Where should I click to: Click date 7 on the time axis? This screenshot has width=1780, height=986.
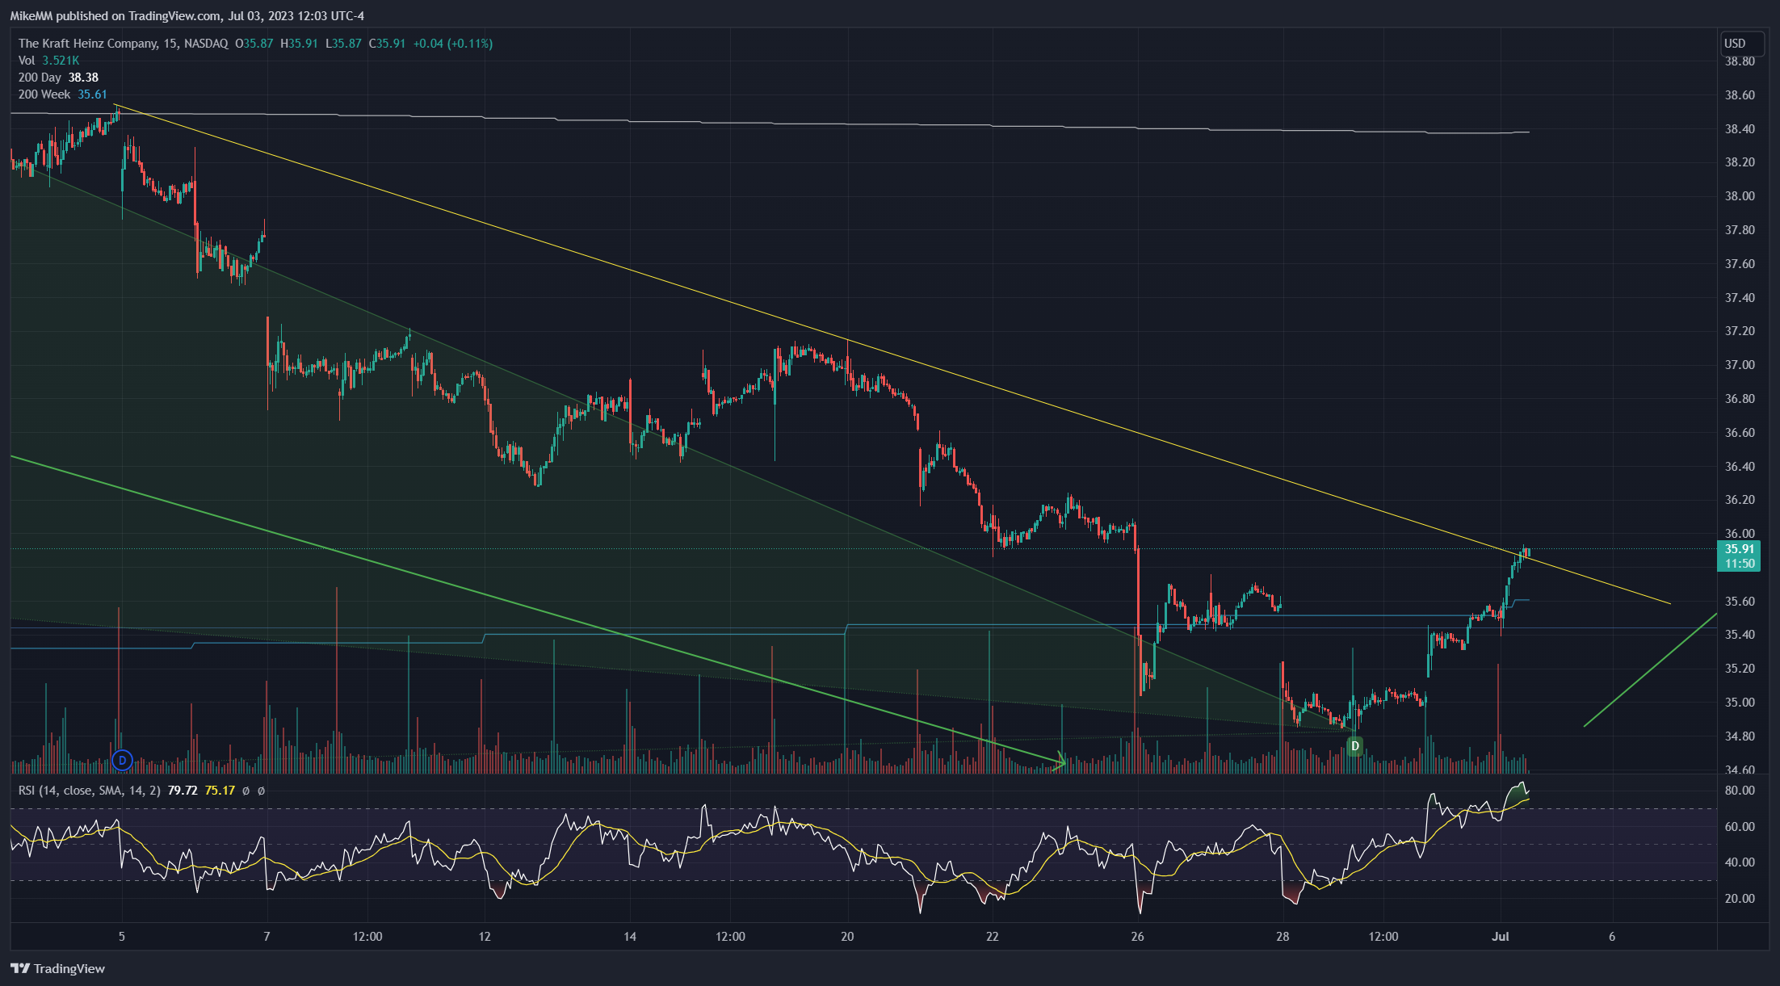pyautogui.click(x=267, y=937)
